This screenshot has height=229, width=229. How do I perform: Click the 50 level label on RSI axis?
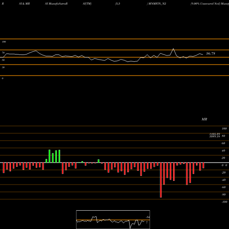(x=3, y=60)
